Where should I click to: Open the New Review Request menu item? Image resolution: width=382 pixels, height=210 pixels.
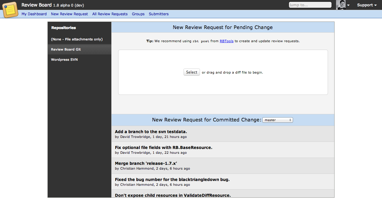point(69,14)
